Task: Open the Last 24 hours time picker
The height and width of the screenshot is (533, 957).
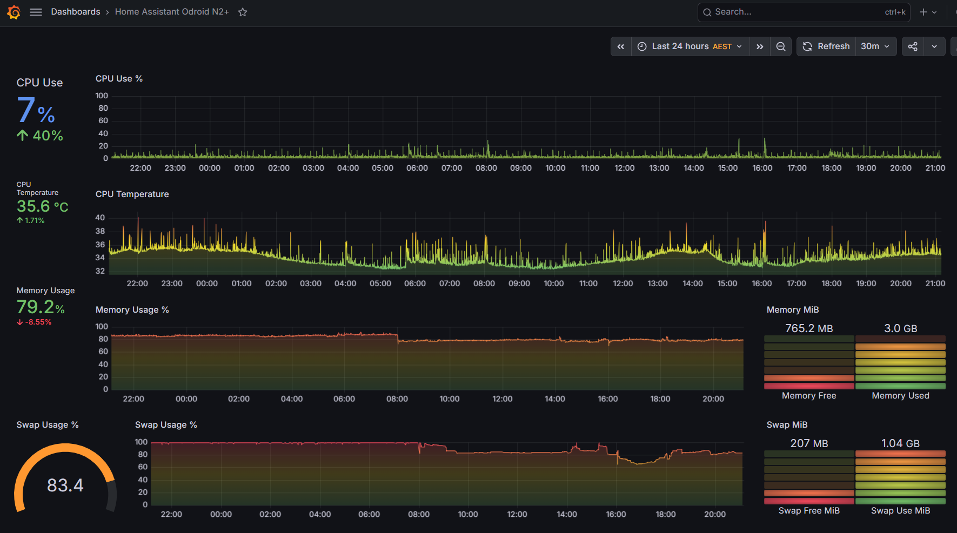Action: (691, 46)
